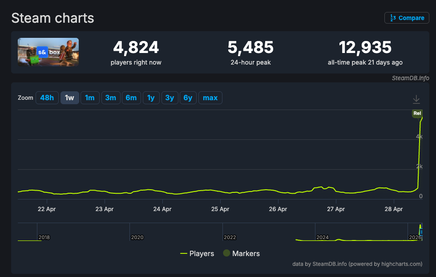Choose the 6m zoom option
The width and height of the screenshot is (436, 277).
[131, 98]
